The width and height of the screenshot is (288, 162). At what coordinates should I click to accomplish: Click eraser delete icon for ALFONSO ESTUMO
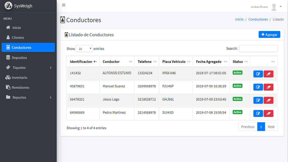coord(268,74)
